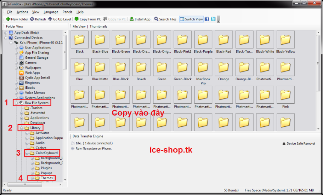Select Voice Memos in folder tree
The height and width of the screenshot is (195, 323).
click(x=35, y=93)
